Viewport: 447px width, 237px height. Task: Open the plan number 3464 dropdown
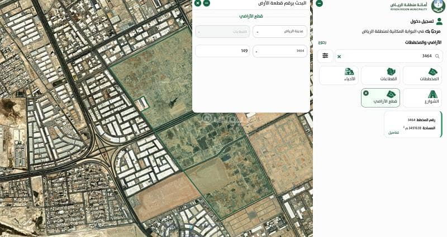(x=280, y=51)
